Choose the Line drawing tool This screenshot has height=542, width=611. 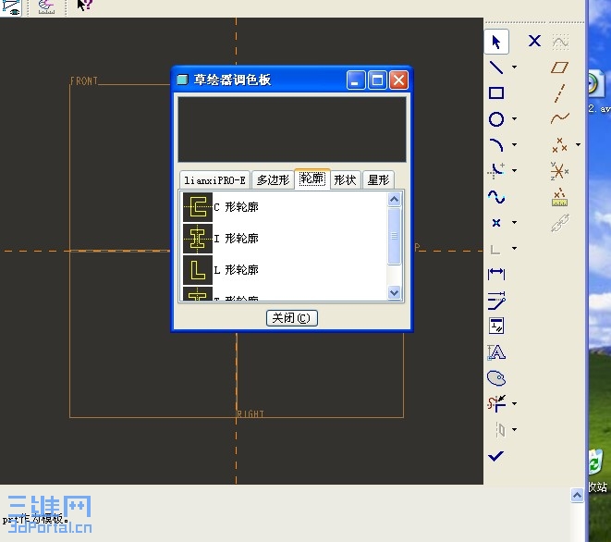click(x=496, y=68)
